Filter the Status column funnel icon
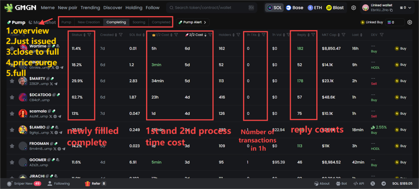 coord(89,34)
